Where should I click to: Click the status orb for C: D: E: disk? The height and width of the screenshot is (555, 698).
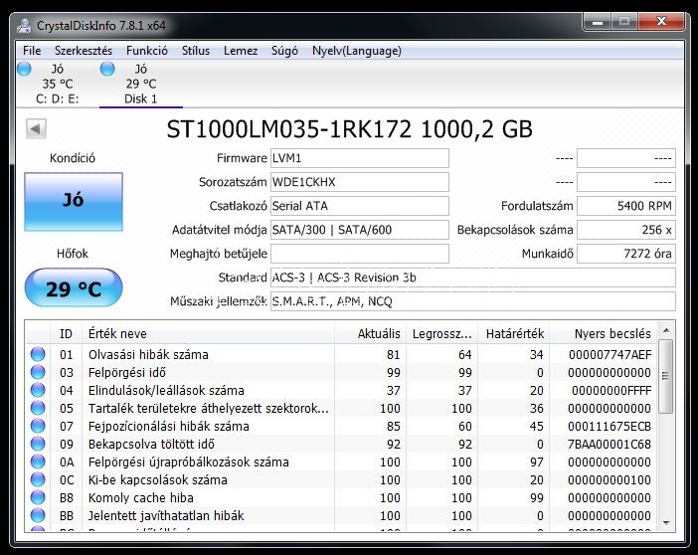coord(25,69)
